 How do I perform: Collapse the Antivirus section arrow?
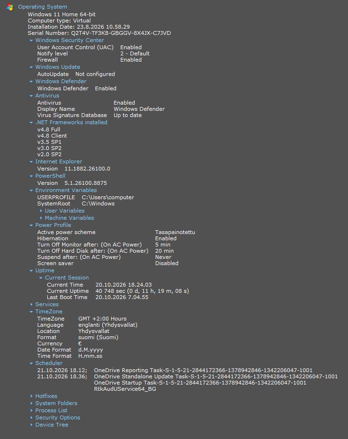click(31, 96)
